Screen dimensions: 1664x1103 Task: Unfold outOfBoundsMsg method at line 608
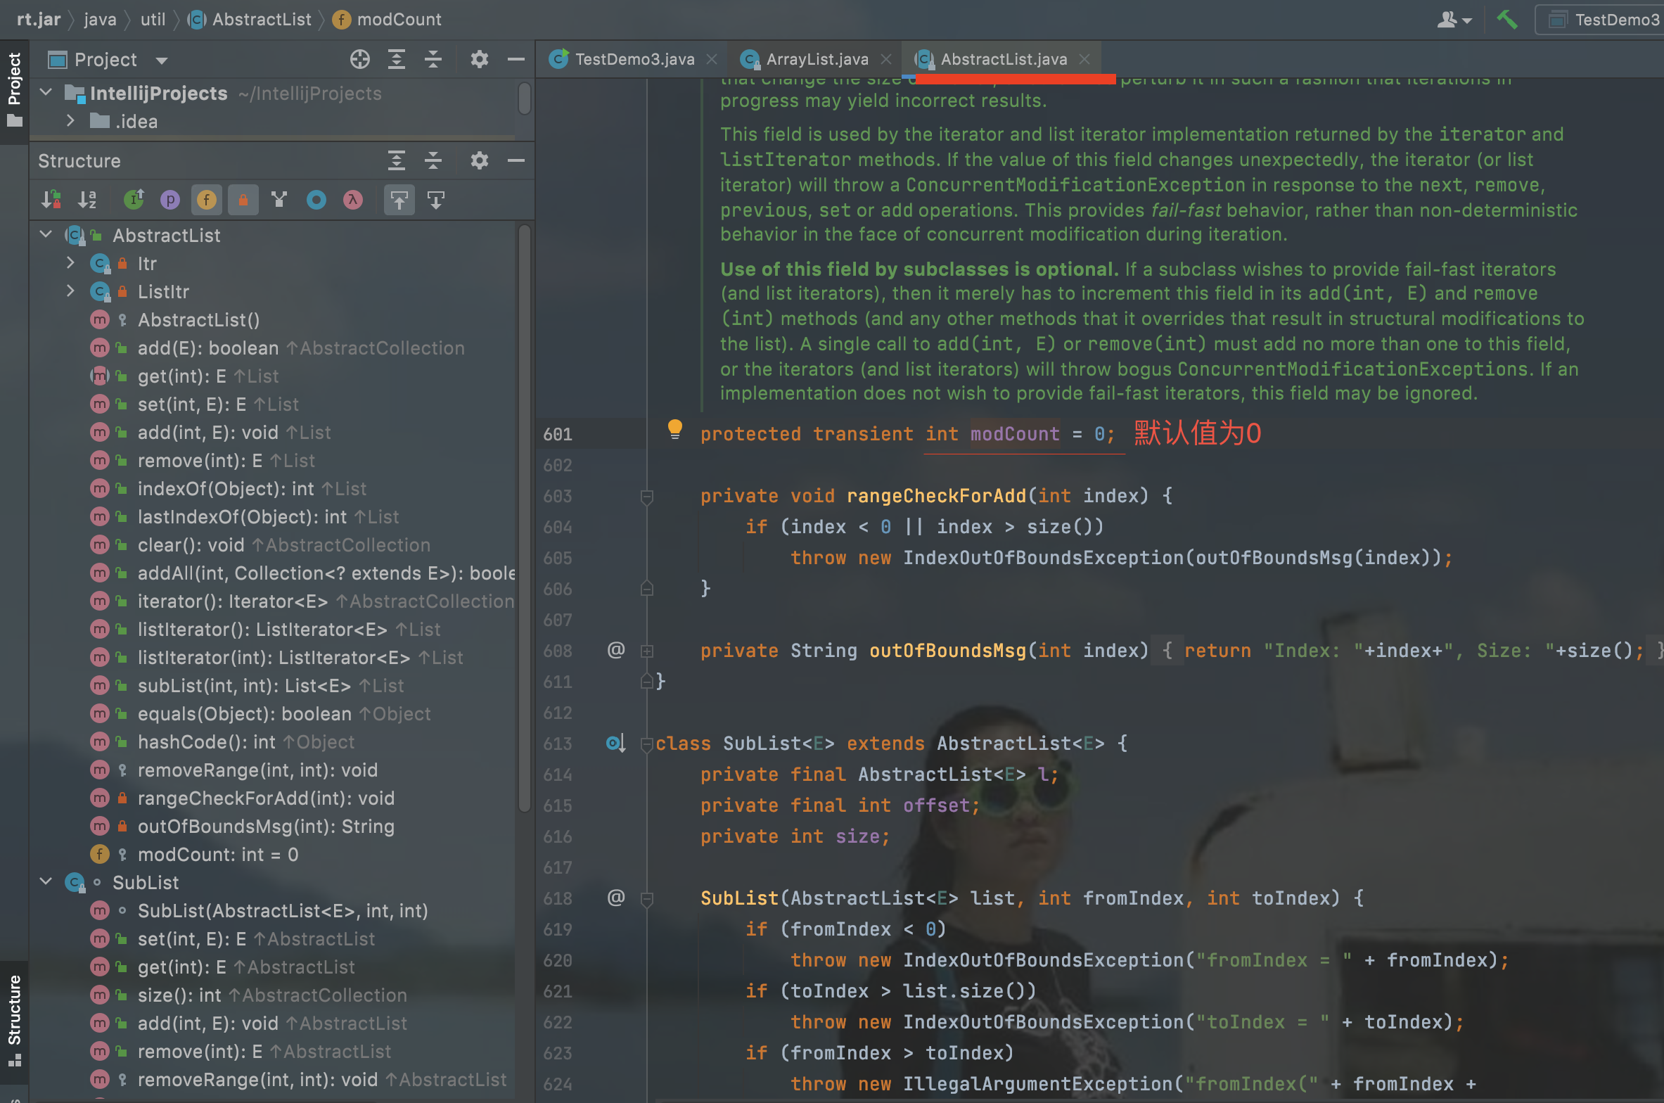pyautogui.click(x=647, y=651)
